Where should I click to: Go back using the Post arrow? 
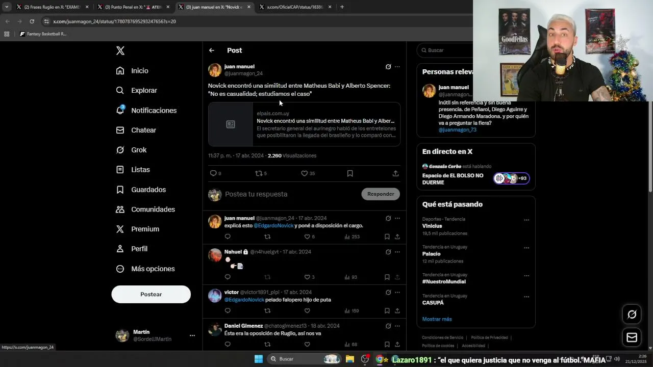212,50
